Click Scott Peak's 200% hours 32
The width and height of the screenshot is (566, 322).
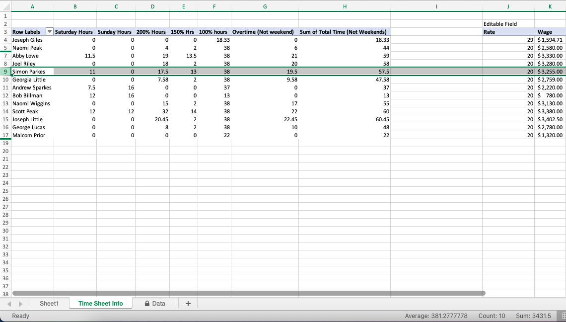(152, 111)
